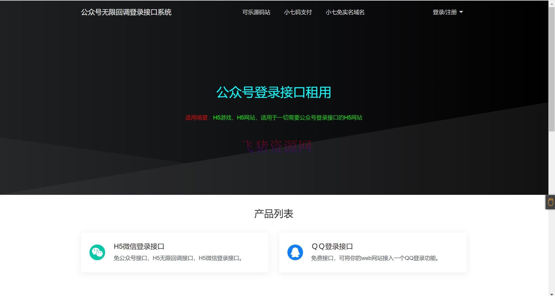Viewport: 555px width, 296px height.
Task: Open the 小七免实名域名 navigation item
Action: pyautogui.click(x=345, y=12)
